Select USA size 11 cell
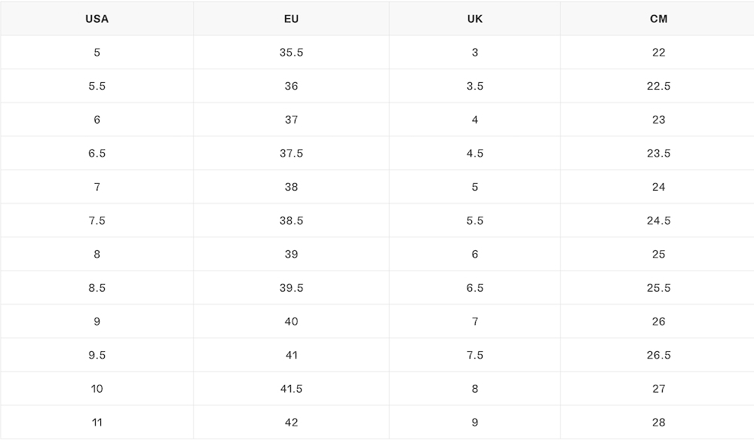 coord(97,423)
